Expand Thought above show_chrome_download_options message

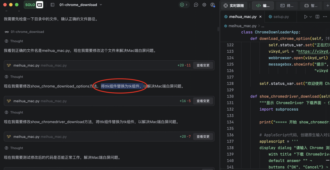(x=14, y=77)
